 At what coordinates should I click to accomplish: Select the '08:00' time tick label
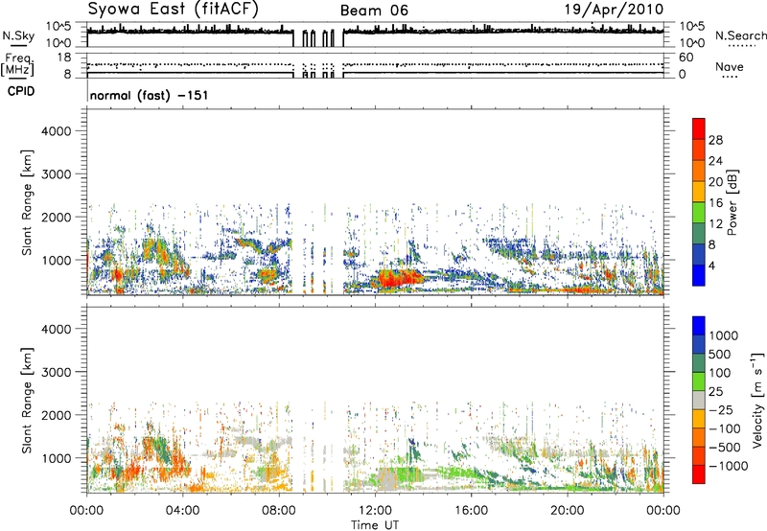click(x=279, y=511)
